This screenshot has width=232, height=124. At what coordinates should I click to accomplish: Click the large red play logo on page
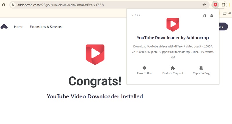click(x=95, y=55)
